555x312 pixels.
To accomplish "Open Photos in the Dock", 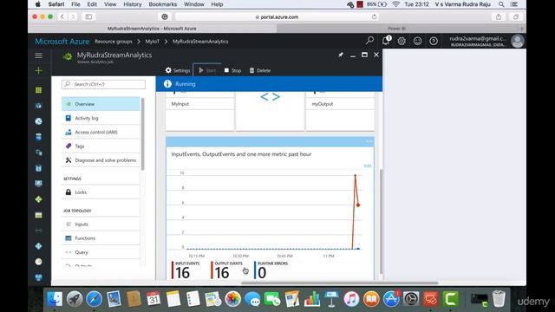I will [x=232, y=299].
